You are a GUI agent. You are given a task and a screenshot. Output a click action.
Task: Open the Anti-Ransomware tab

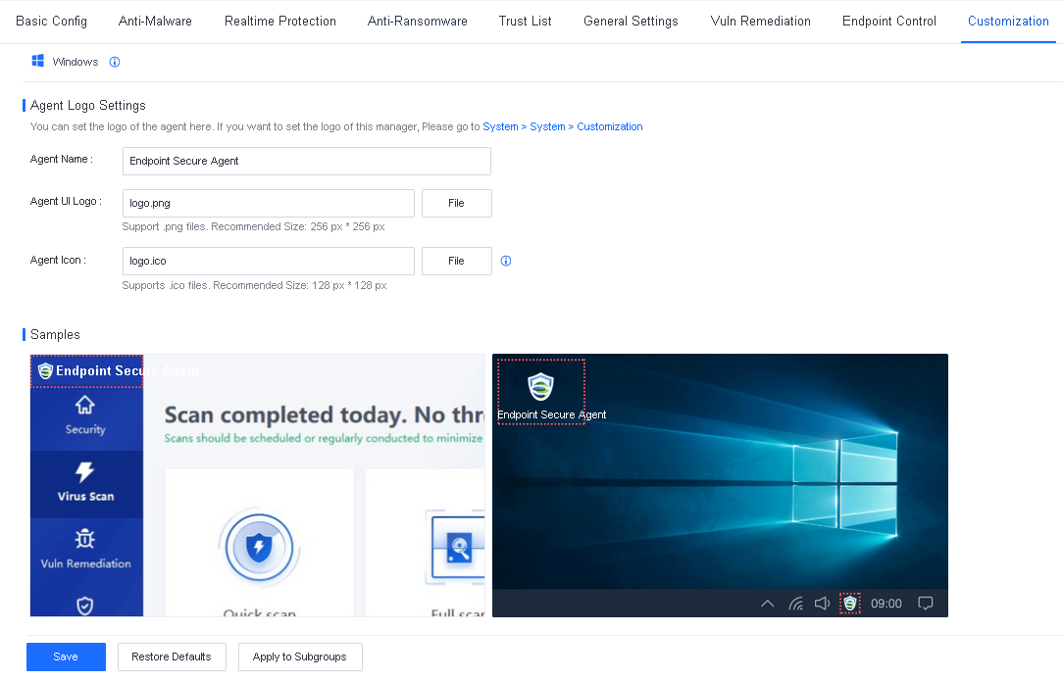[x=417, y=21]
